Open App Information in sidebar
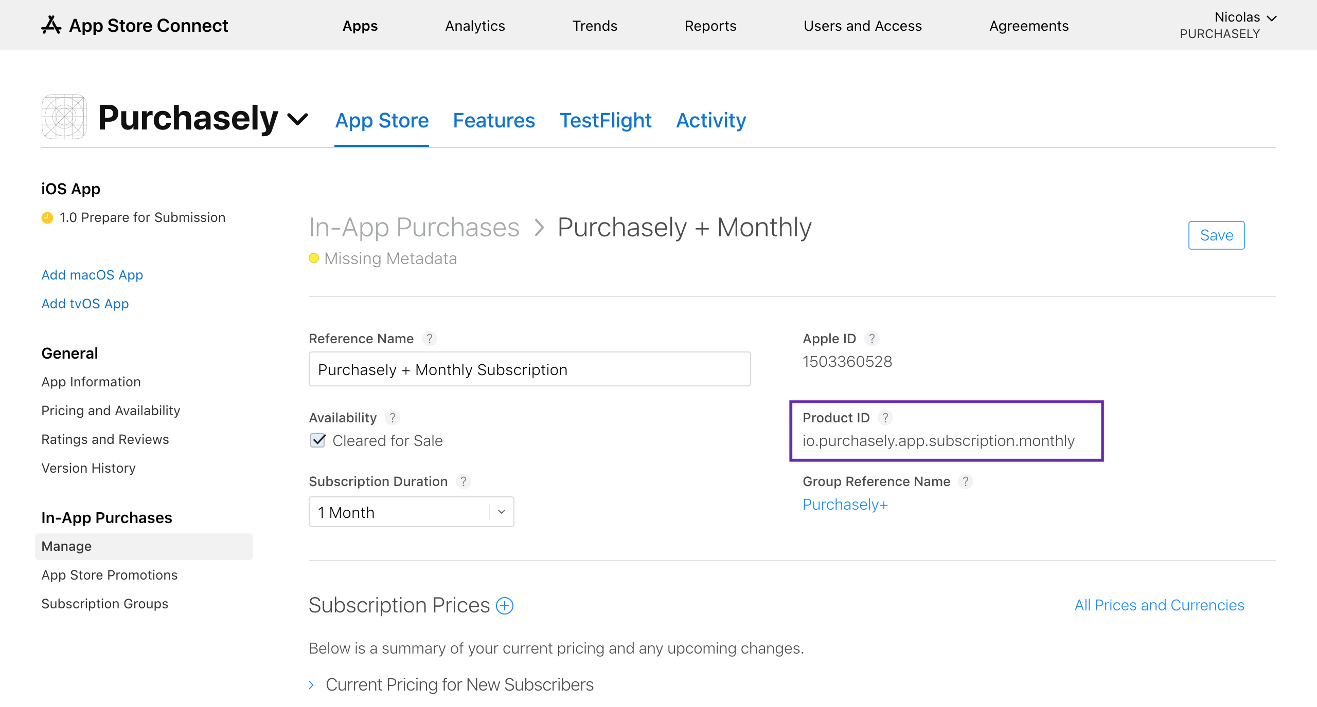 coord(91,382)
